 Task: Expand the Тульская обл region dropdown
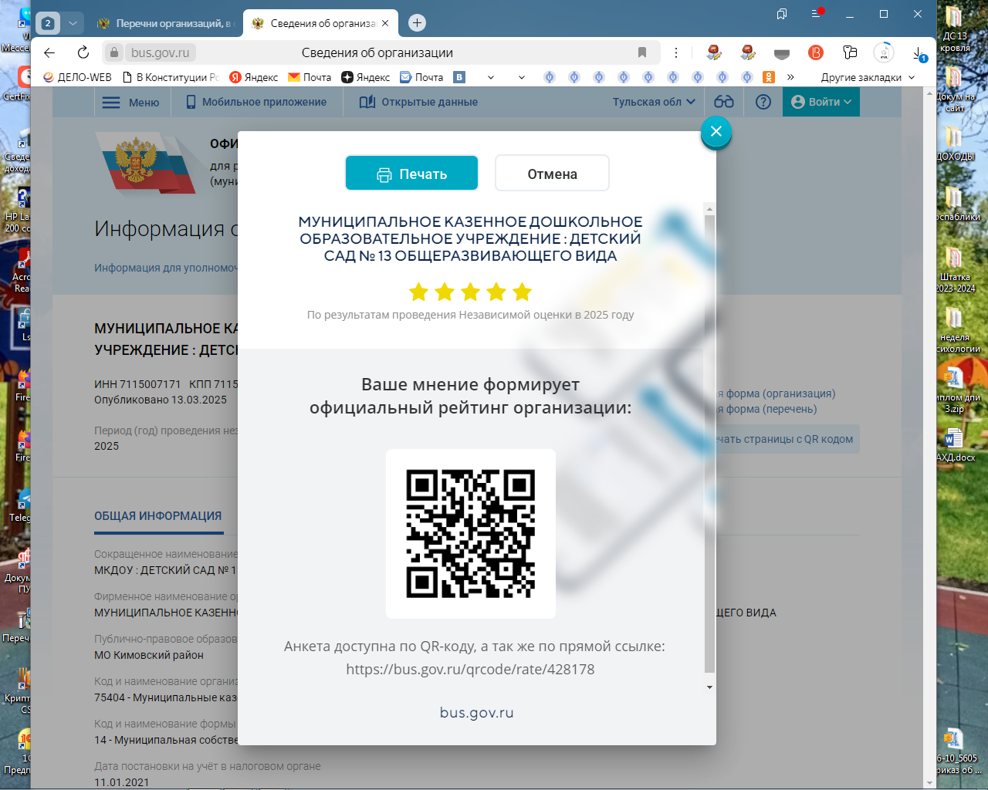(654, 102)
